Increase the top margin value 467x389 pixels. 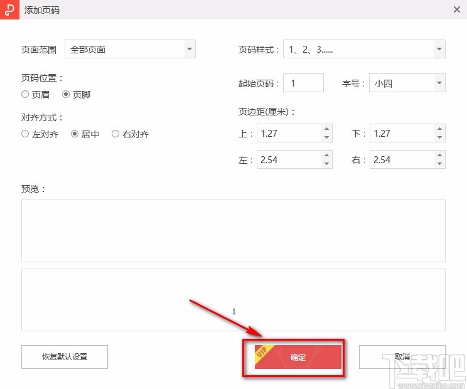(326, 129)
